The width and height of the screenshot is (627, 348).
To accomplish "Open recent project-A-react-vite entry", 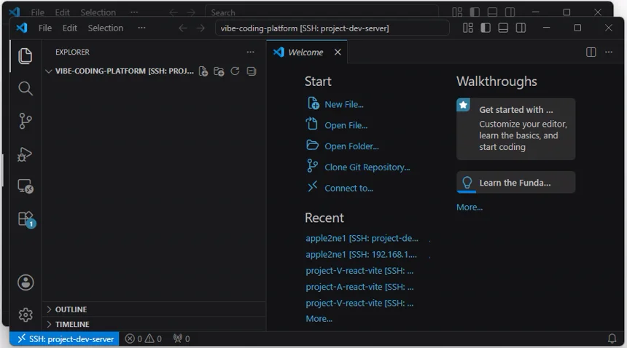I will [x=359, y=287].
